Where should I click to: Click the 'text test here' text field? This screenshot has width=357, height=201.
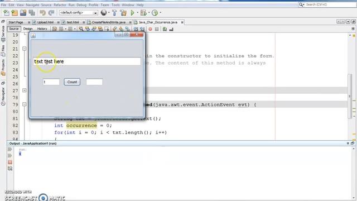87,61
